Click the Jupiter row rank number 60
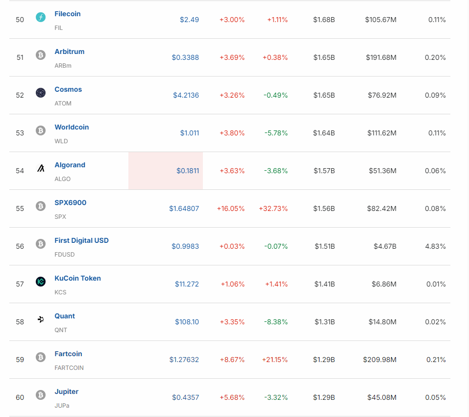Viewport: 469px width, 417px height. coord(20,397)
